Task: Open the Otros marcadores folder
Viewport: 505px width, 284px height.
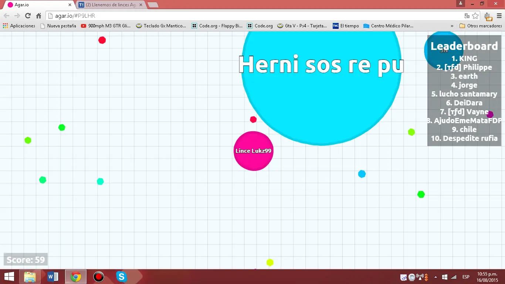Action: point(481,26)
